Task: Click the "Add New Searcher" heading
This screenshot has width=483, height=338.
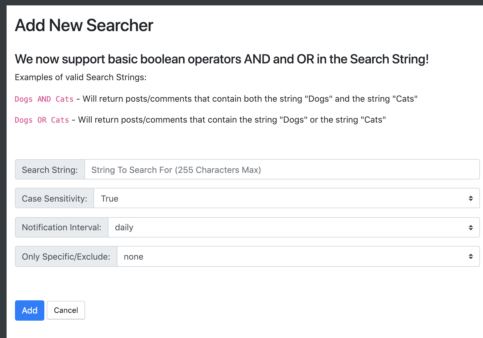Action: [84, 25]
